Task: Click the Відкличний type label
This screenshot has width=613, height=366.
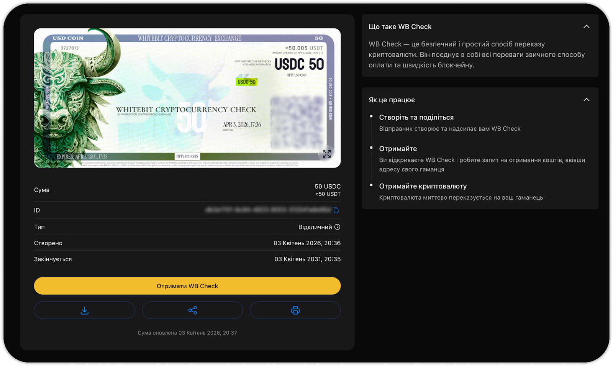Action: [315, 227]
